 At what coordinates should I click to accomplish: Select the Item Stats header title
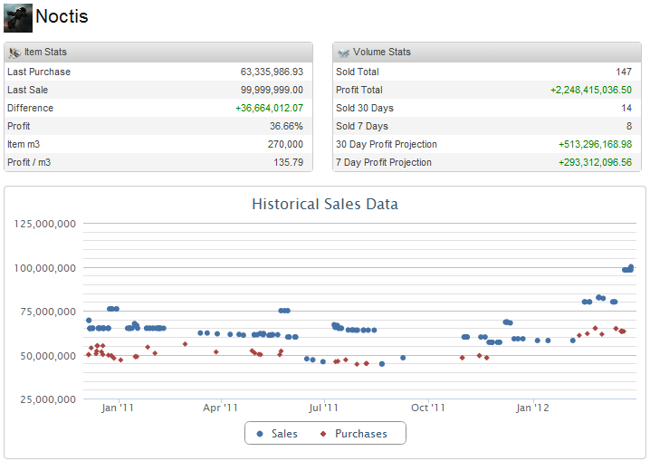click(45, 53)
